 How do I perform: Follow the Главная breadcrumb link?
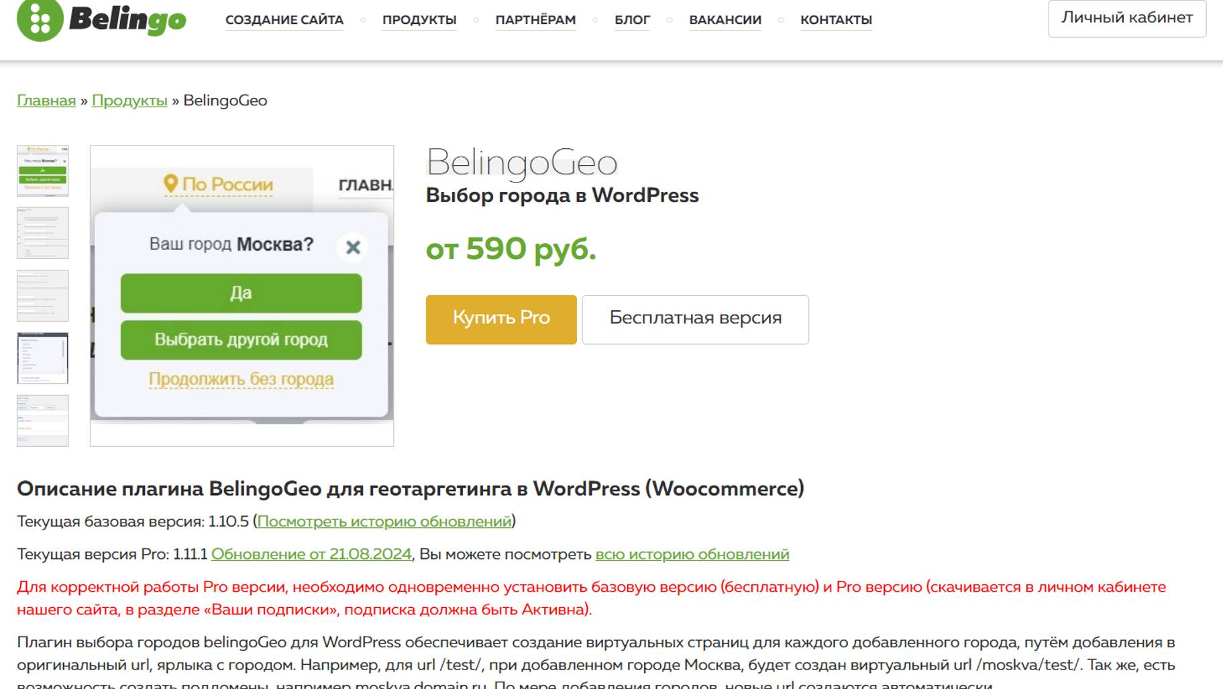(46, 101)
